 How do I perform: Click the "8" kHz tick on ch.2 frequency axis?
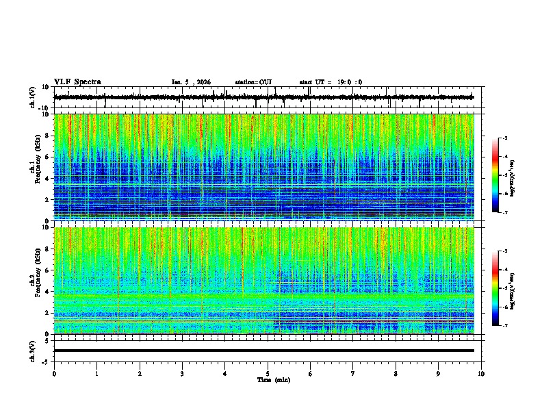(48, 249)
